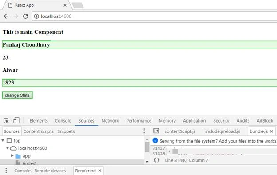Click the This is main Component heading
This screenshot has width=277, height=175.
[x=33, y=32]
